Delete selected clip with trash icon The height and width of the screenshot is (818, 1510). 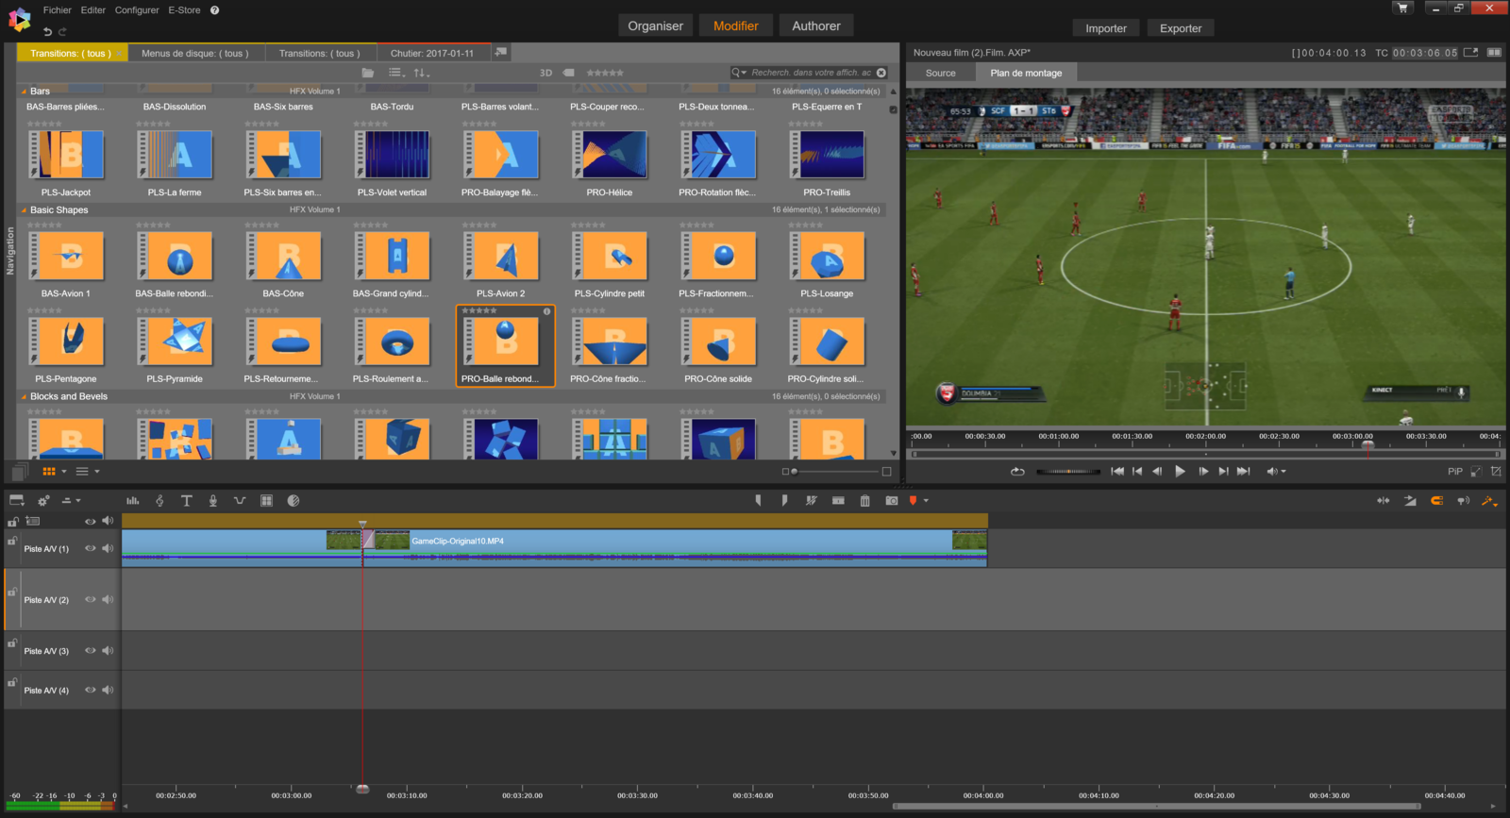[x=865, y=501]
